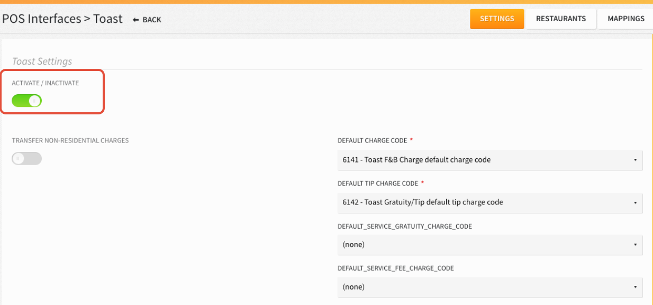Expand DEFAULT_SERVICE_FEE_CHARGE_CODE dropdown
The width and height of the screenshot is (653, 305).
tap(490, 287)
